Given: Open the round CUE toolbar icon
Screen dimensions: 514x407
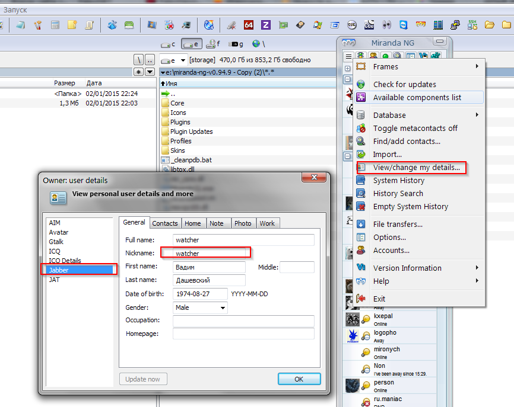Looking at the screenshot, I should pos(352,25).
